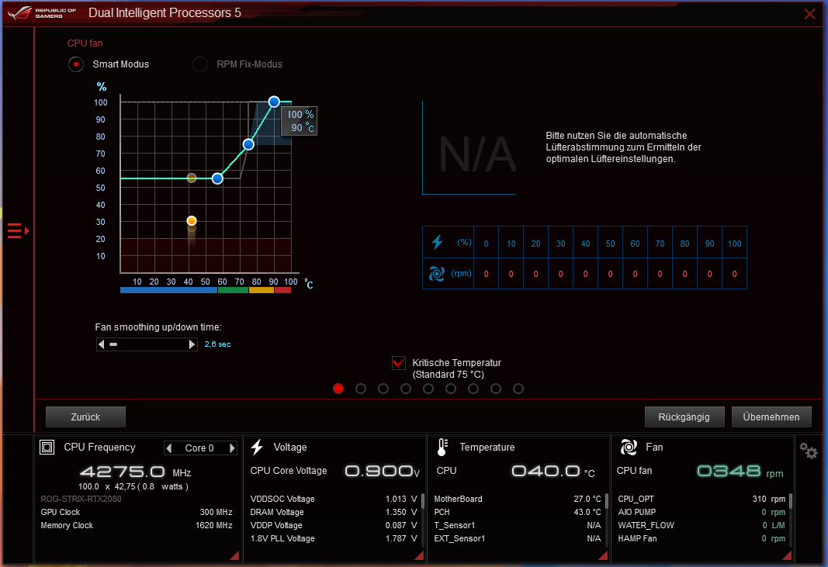Click the DRAM Voltage row
828x567 pixels.
pos(334,512)
